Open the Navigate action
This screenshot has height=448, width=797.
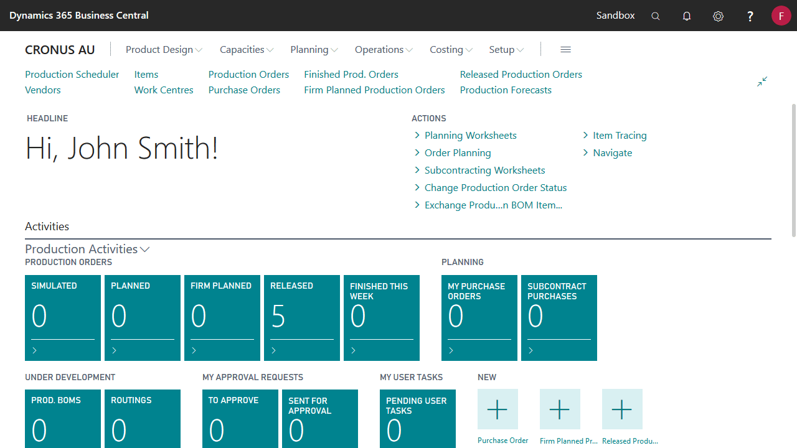tap(613, 153)
